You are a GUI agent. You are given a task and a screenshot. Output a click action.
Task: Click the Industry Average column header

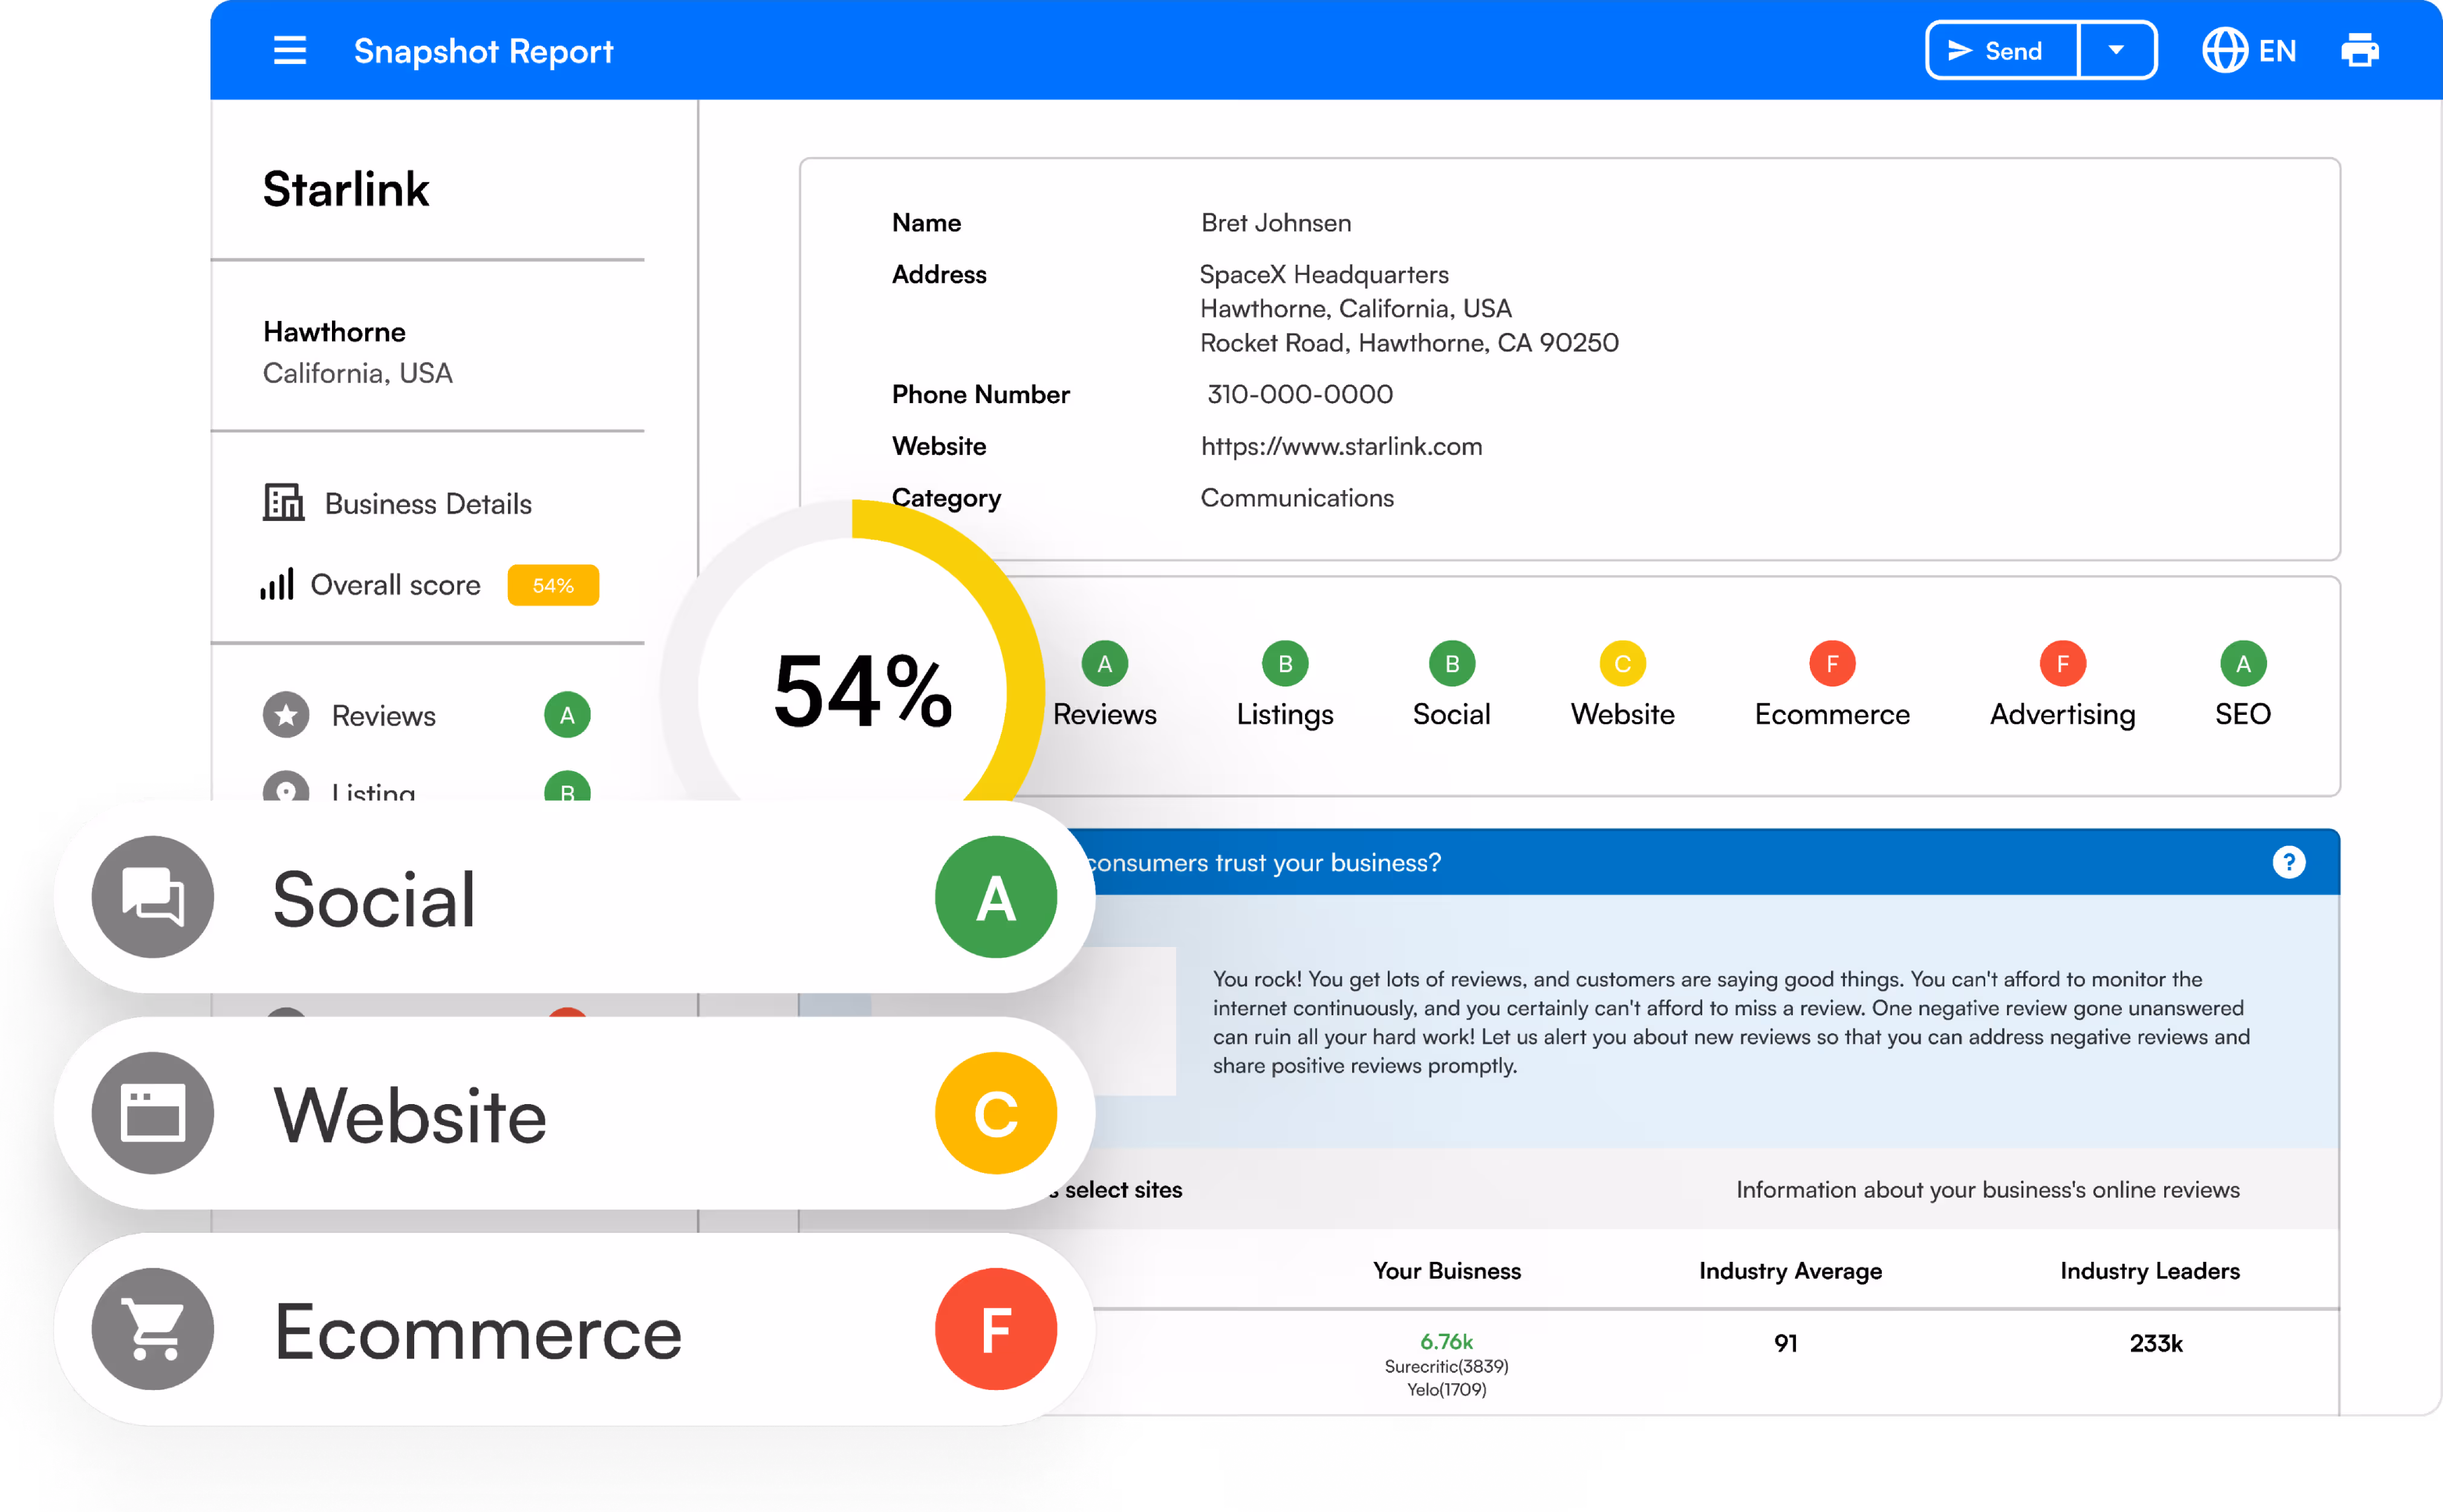1791,1271
